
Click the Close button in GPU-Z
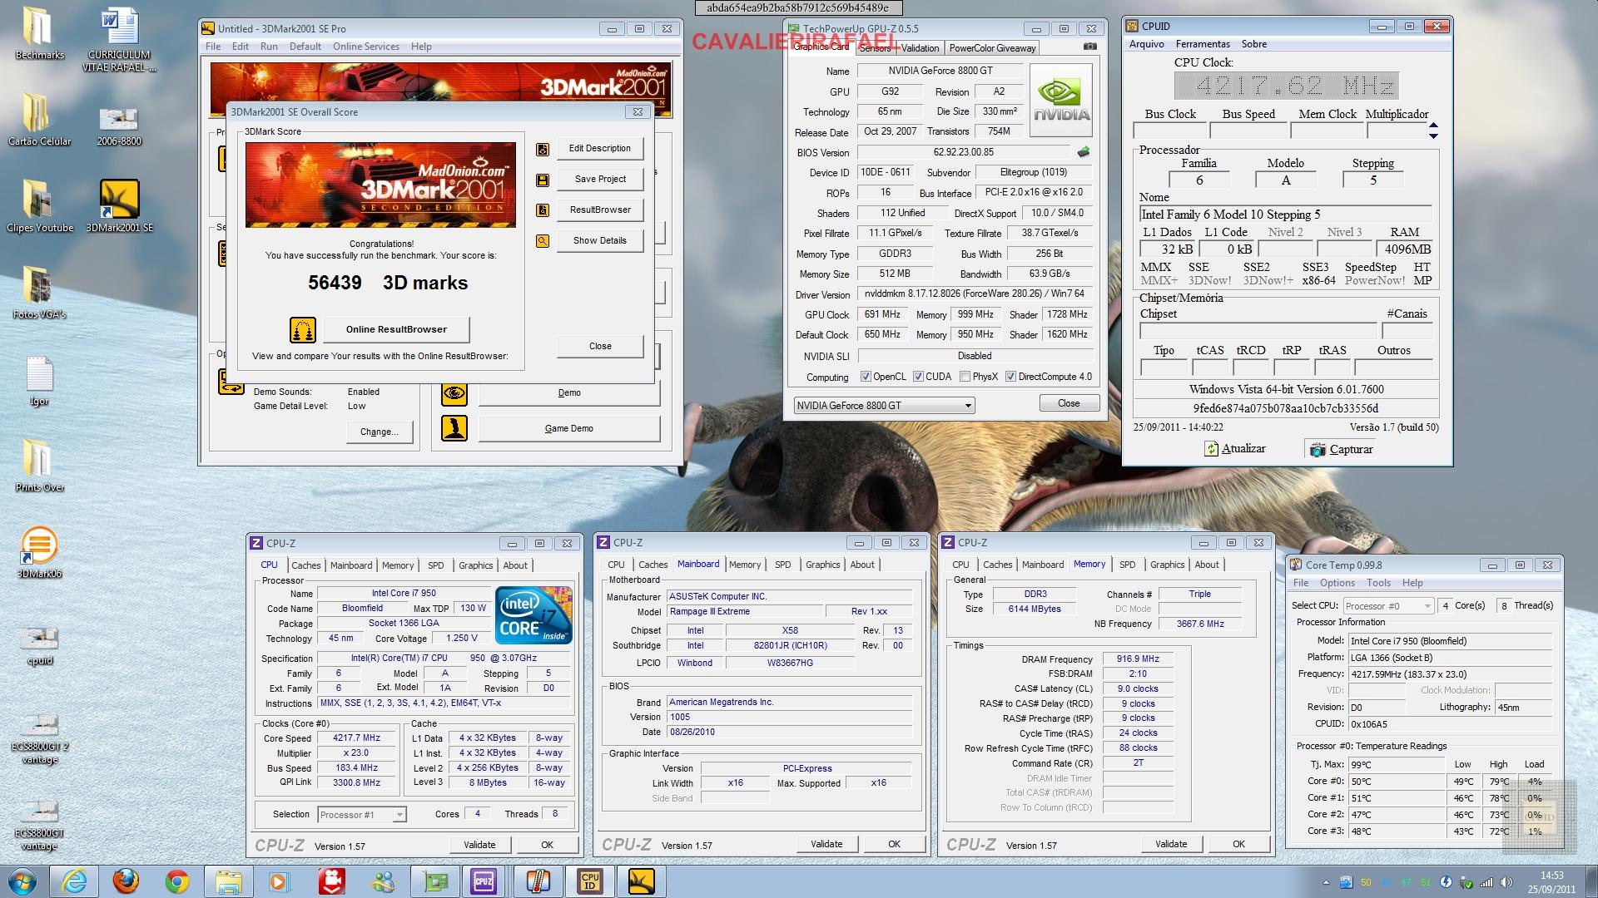click(x=1069, y=403)
